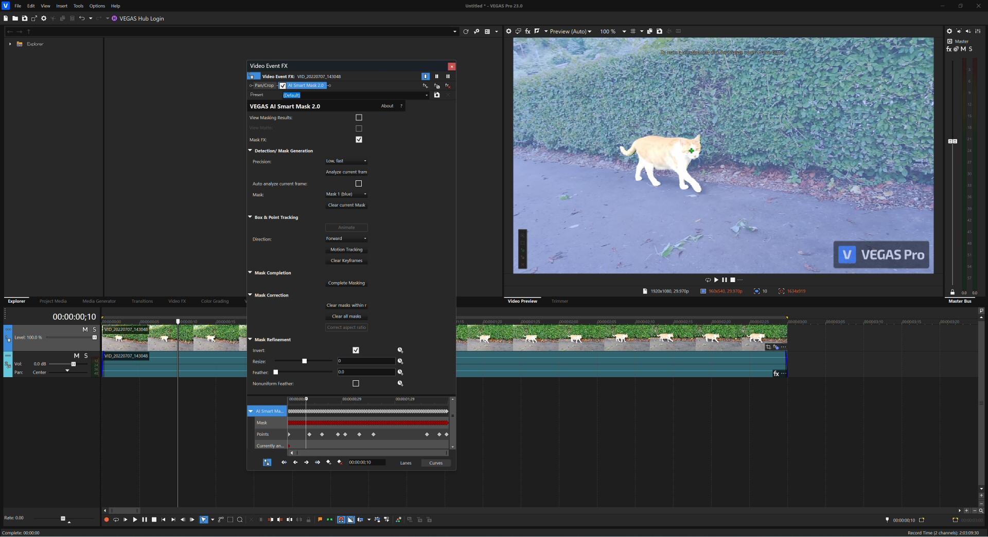Open Preview (Auto) quality dropdown
This screenshot has height=537, width=988.
tap(570, 31)
